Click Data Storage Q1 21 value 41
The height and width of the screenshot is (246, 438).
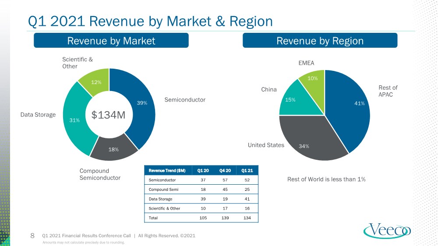247,199
